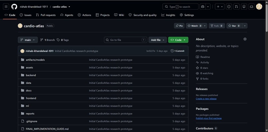Open the Projects tab
268x132 pixels.
(x=103, y=15)
